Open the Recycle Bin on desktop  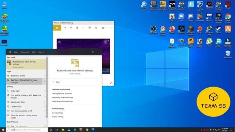point(228,55)
